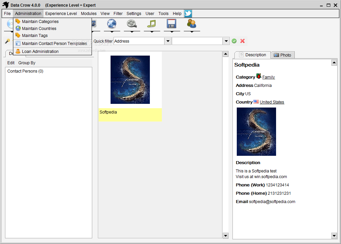The height and width of the screenshot is (244, 341).
Task: Select the Softpedia card thumbnail image
Action: click(x=130, y=80)
